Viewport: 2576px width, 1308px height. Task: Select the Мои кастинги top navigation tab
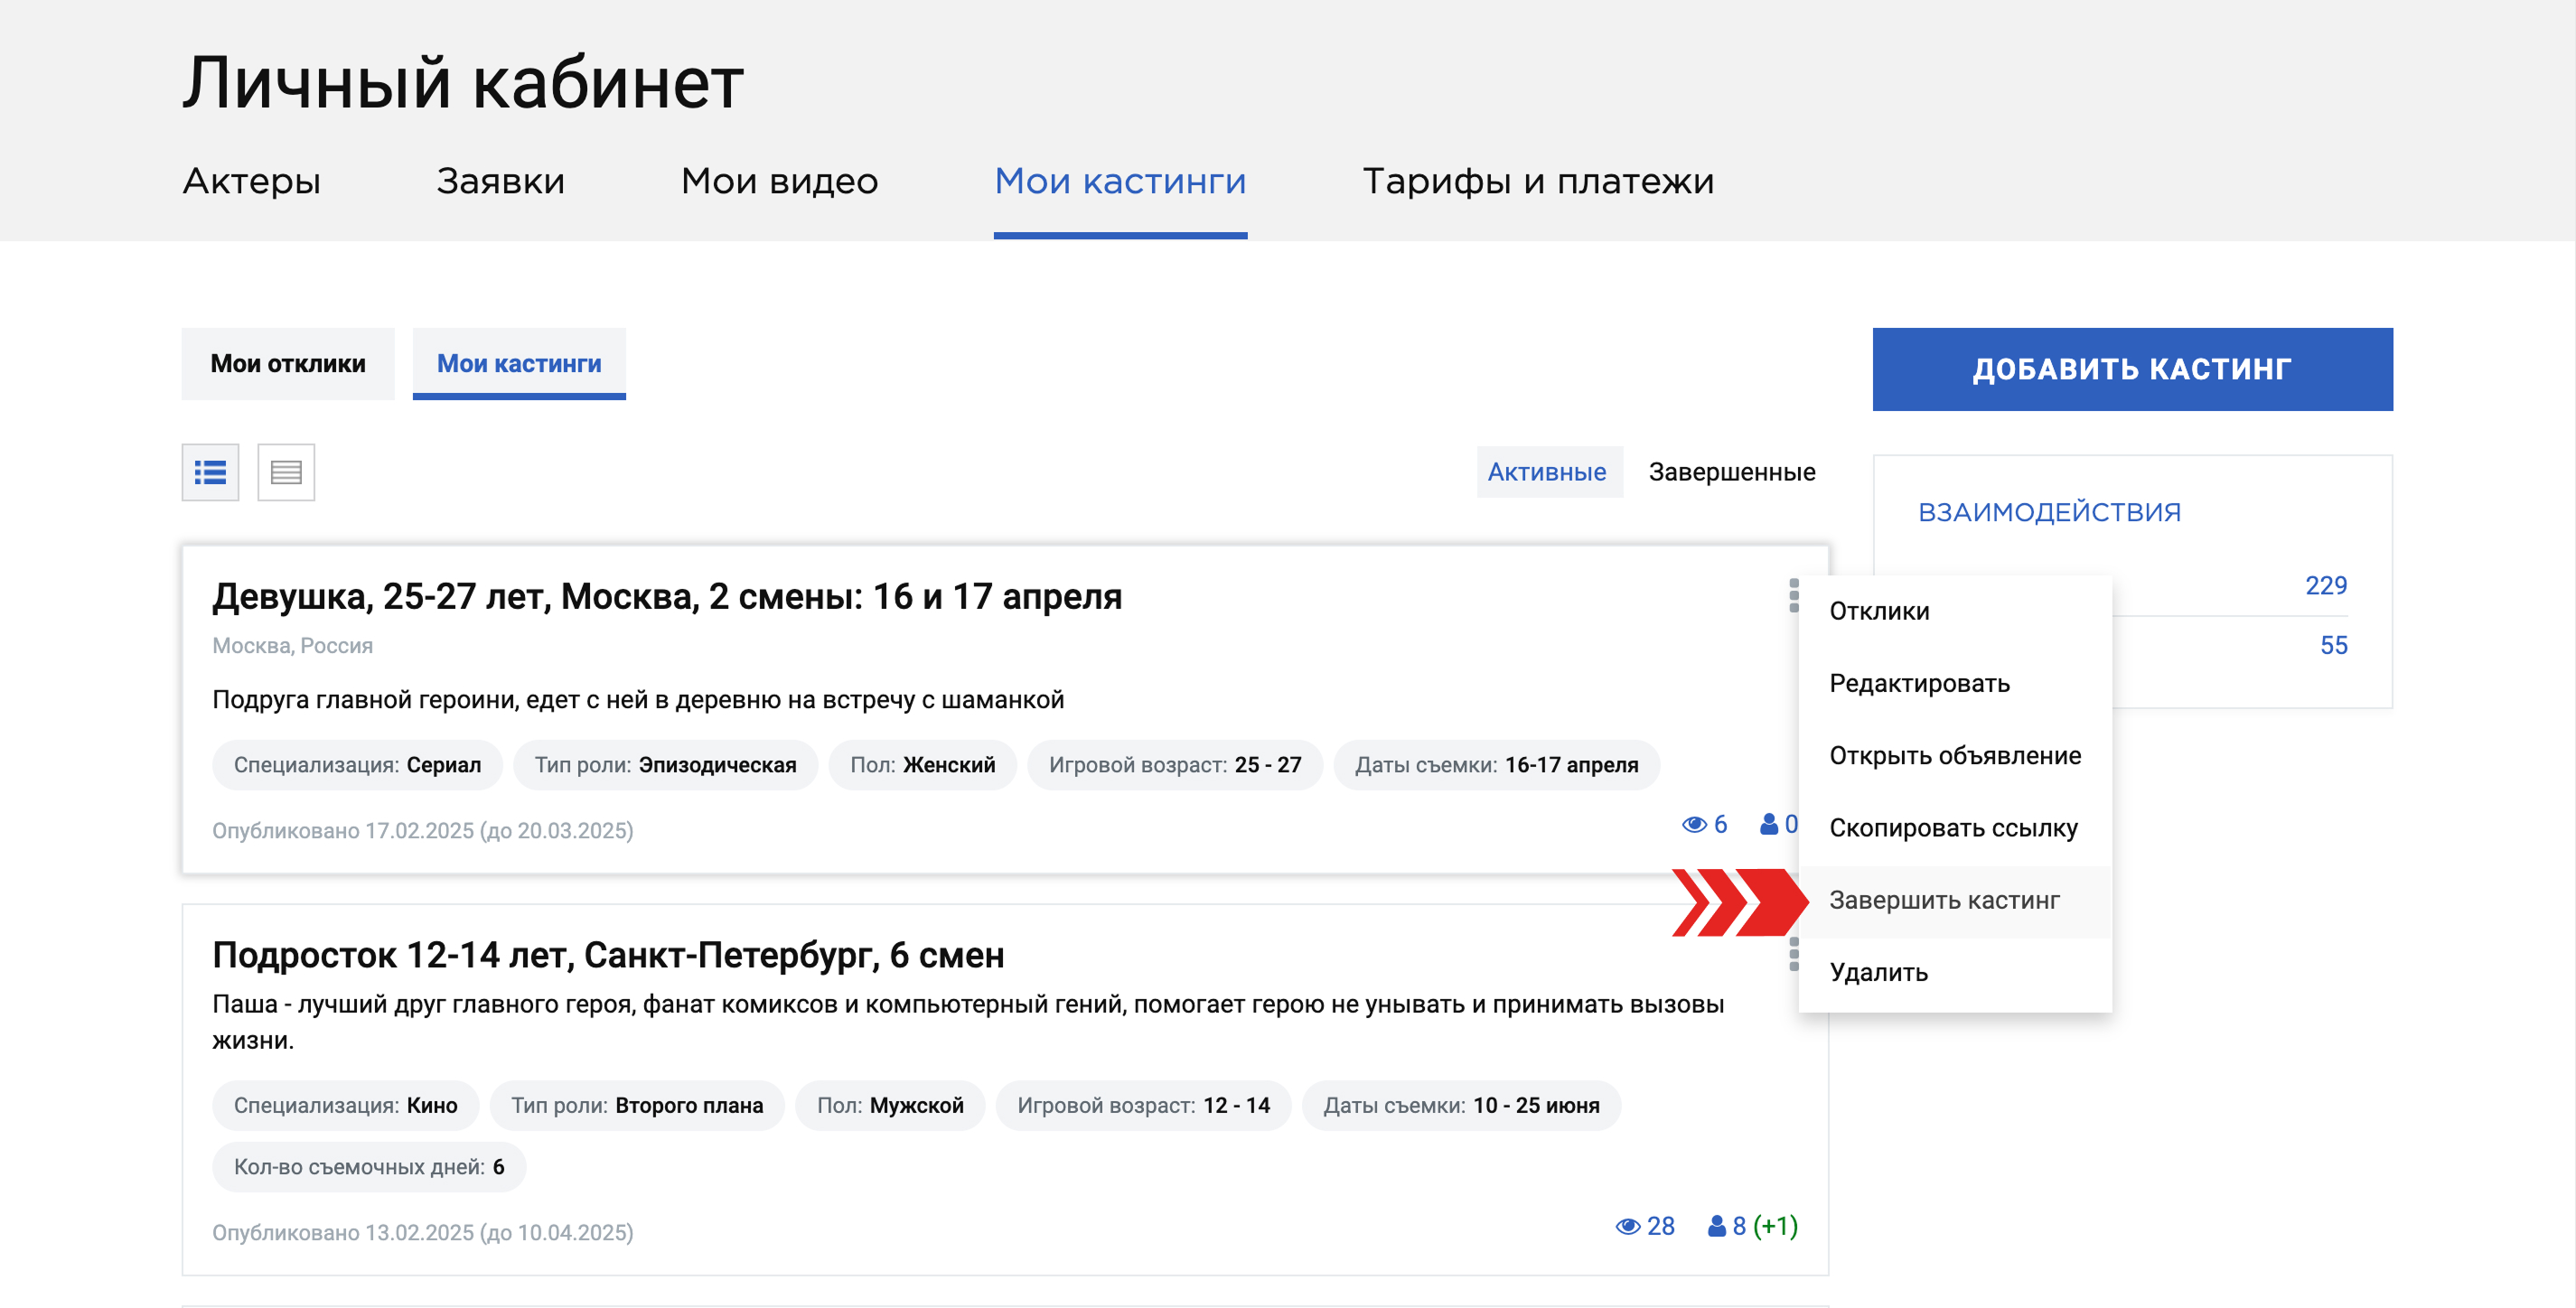click(1120, 181)
